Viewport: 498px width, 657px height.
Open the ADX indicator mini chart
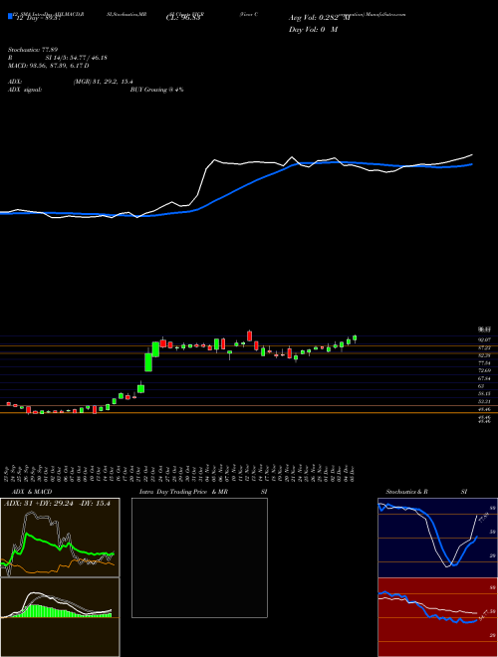[60, 538]
